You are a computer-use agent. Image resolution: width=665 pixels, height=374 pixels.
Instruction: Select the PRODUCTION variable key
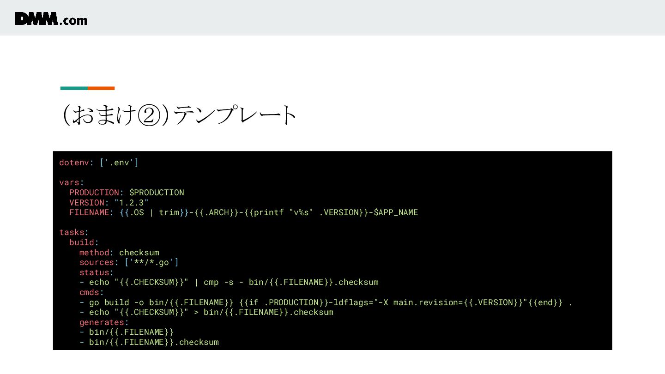click(94, 193)
